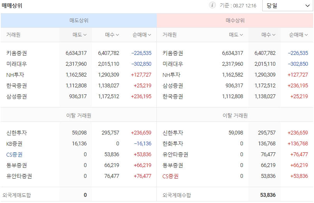The height and width of the screenshot is (203, 314).
Task: Sort 매도상위 table by 매도 column
Action: click(80, 35)
